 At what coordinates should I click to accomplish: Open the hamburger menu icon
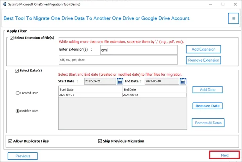233,18
